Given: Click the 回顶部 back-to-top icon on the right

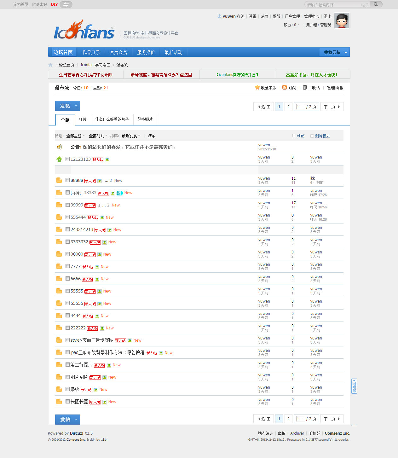Looking at the screenshot, I should [354, 386].
